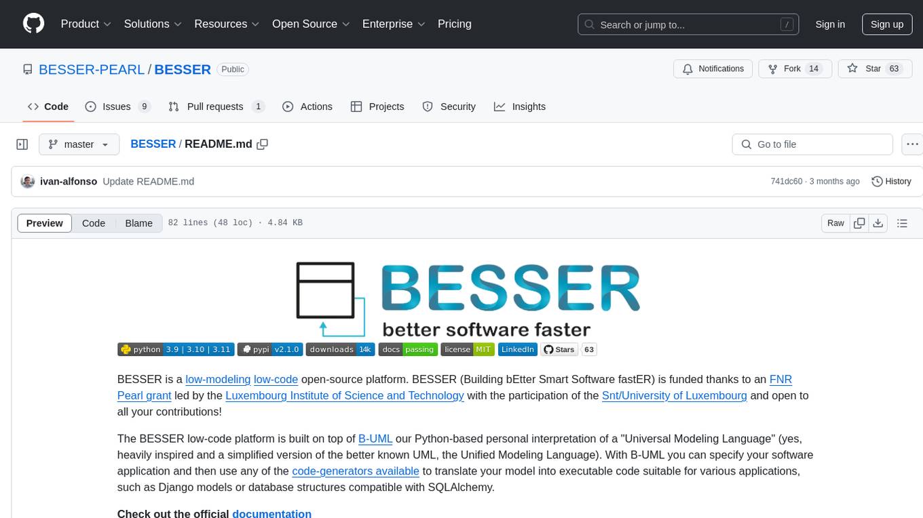923x518 pixels.
Task: Click the Notifications bell button
Action: point(713,68)
